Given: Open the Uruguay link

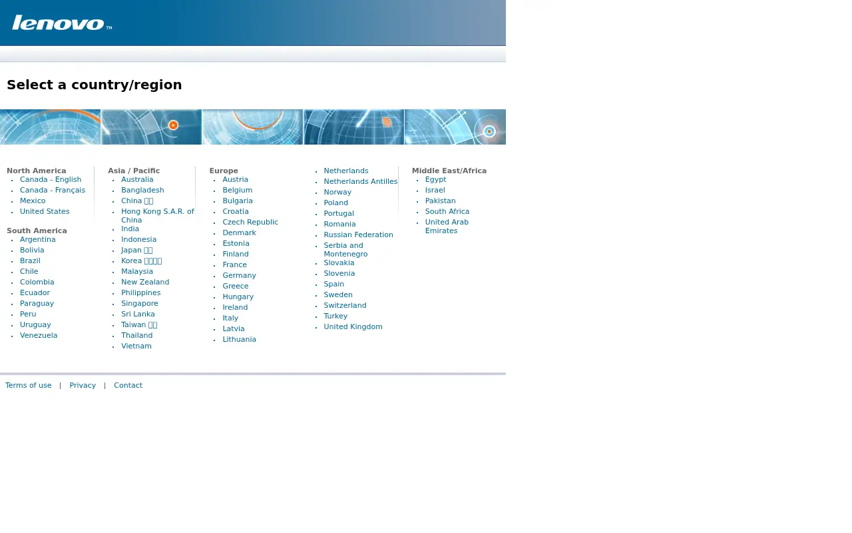Looking at the screenshot, I should pyautogui.click(x=35, y=324).
